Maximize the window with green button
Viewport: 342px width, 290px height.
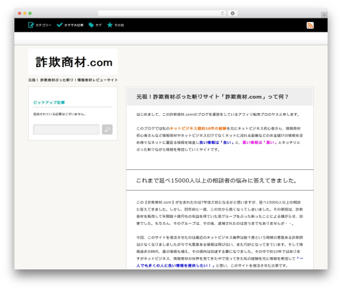(30, 14)
